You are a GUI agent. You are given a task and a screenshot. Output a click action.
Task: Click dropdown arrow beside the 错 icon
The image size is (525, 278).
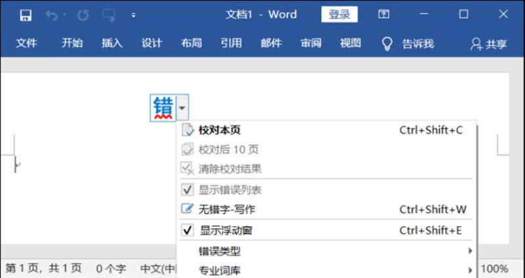[182, 108]
